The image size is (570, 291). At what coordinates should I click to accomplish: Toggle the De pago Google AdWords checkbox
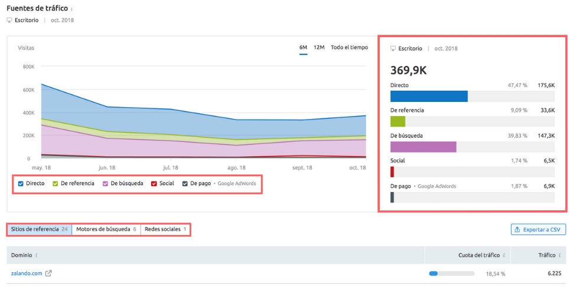pyautogui.click(x=185, y=183)
